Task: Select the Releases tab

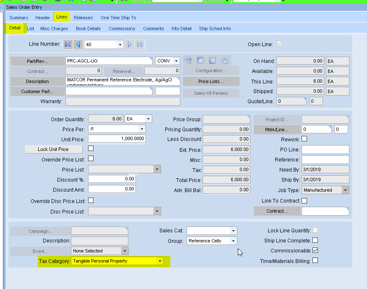Action: [x=83, y=18]
